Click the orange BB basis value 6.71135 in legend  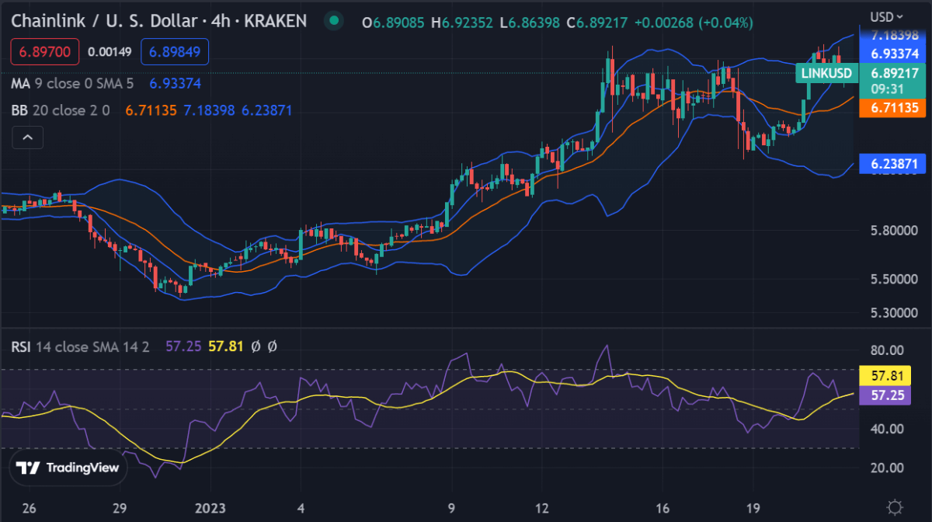tap(151, 110)
